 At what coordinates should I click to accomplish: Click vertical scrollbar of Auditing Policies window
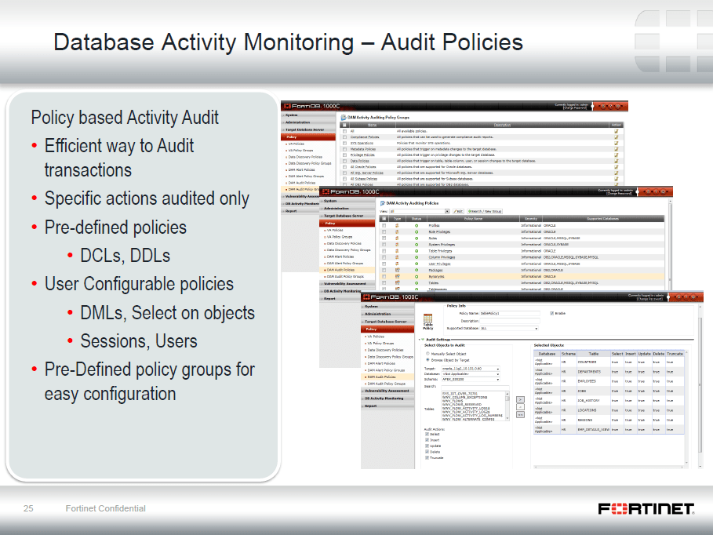point(669,245)
